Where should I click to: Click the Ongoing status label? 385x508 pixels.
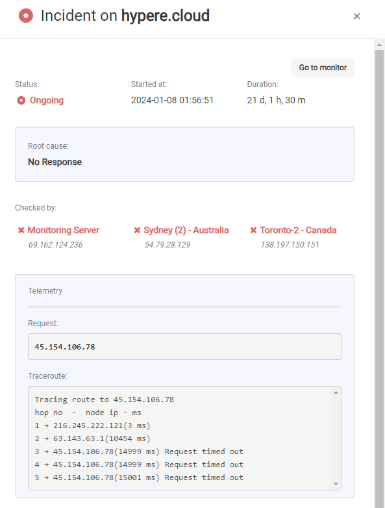[47, 101]
